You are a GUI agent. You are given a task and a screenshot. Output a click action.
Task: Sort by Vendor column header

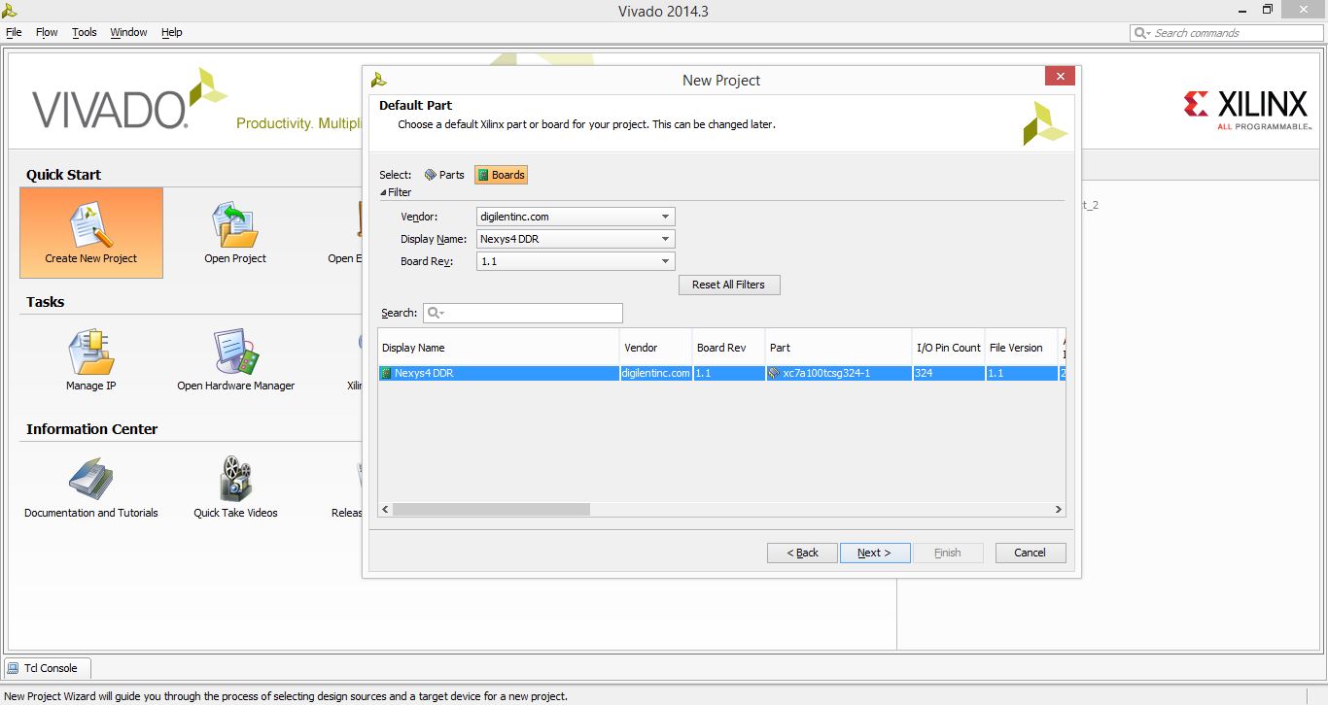coord(655,348)
